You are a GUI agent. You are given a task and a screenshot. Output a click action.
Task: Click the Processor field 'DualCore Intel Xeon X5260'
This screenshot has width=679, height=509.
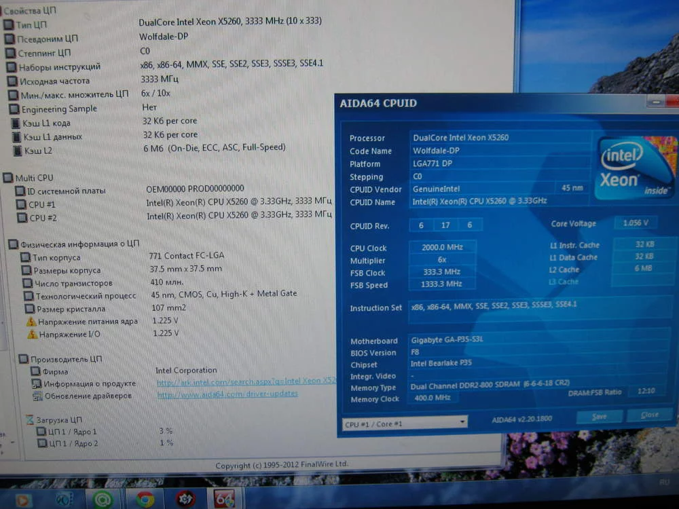coord(500,138)
